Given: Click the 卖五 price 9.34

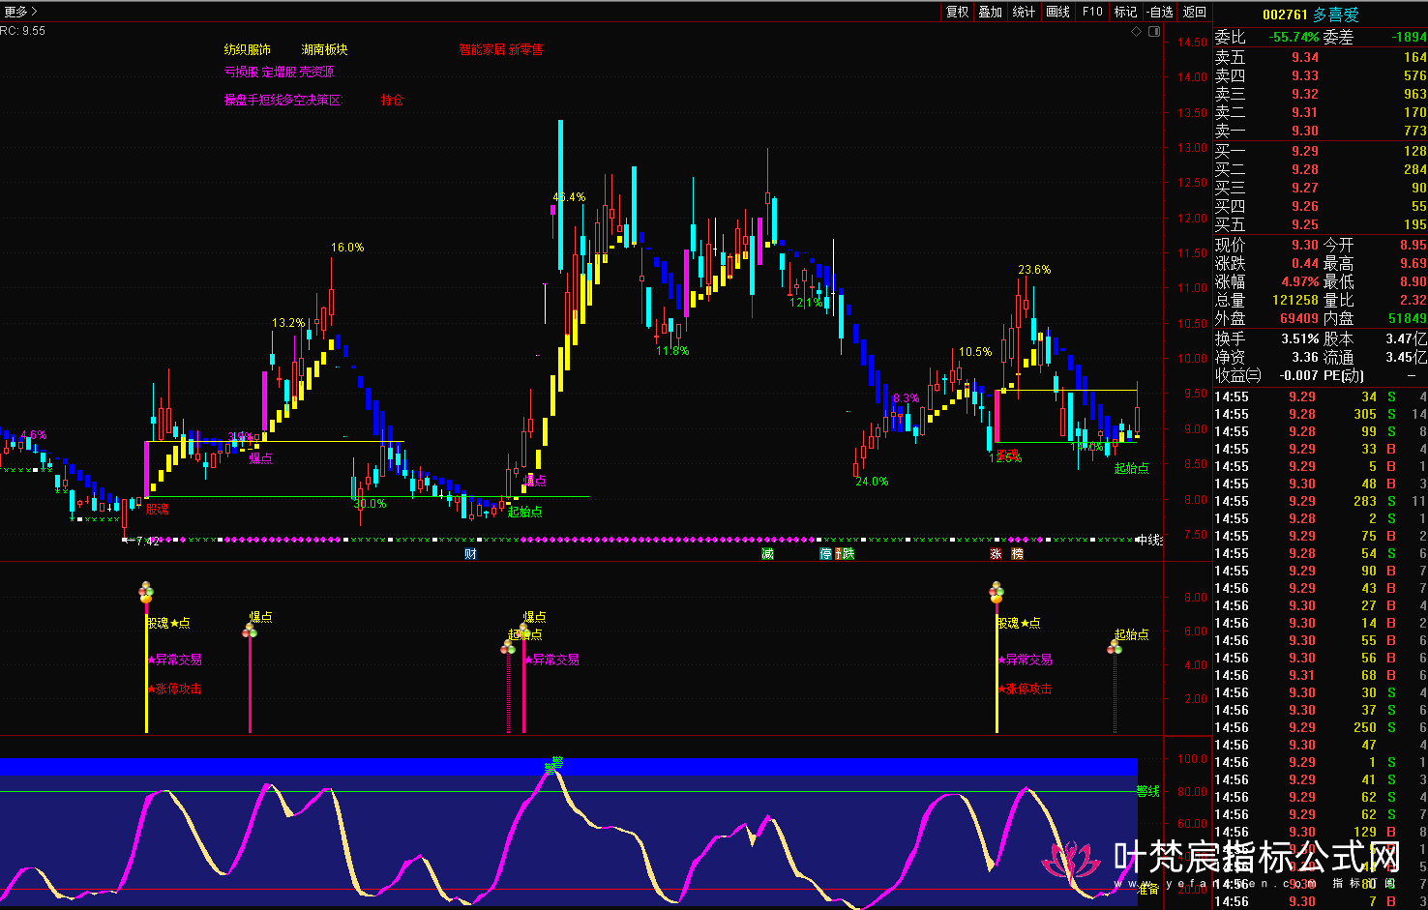Looking at the screenshot, I should pos(1304,57).
